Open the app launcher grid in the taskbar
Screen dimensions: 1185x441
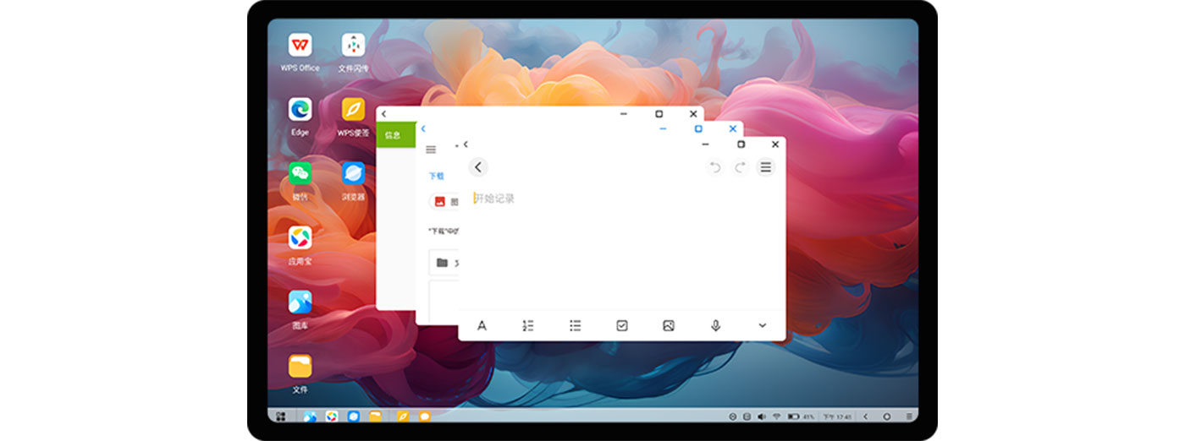coord(281,416)
